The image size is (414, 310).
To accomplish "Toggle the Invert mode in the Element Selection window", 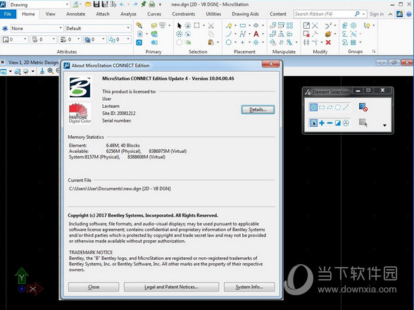I will coord(338,123).
